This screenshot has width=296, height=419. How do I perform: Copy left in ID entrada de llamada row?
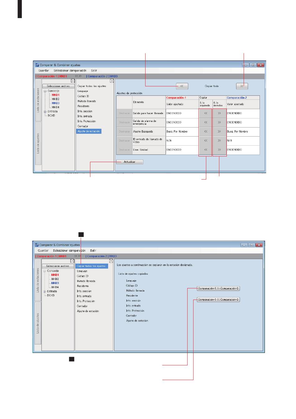[x=206, y=141]
